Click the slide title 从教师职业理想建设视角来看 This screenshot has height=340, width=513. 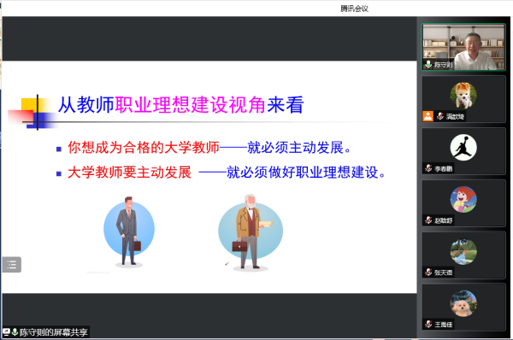181,105
